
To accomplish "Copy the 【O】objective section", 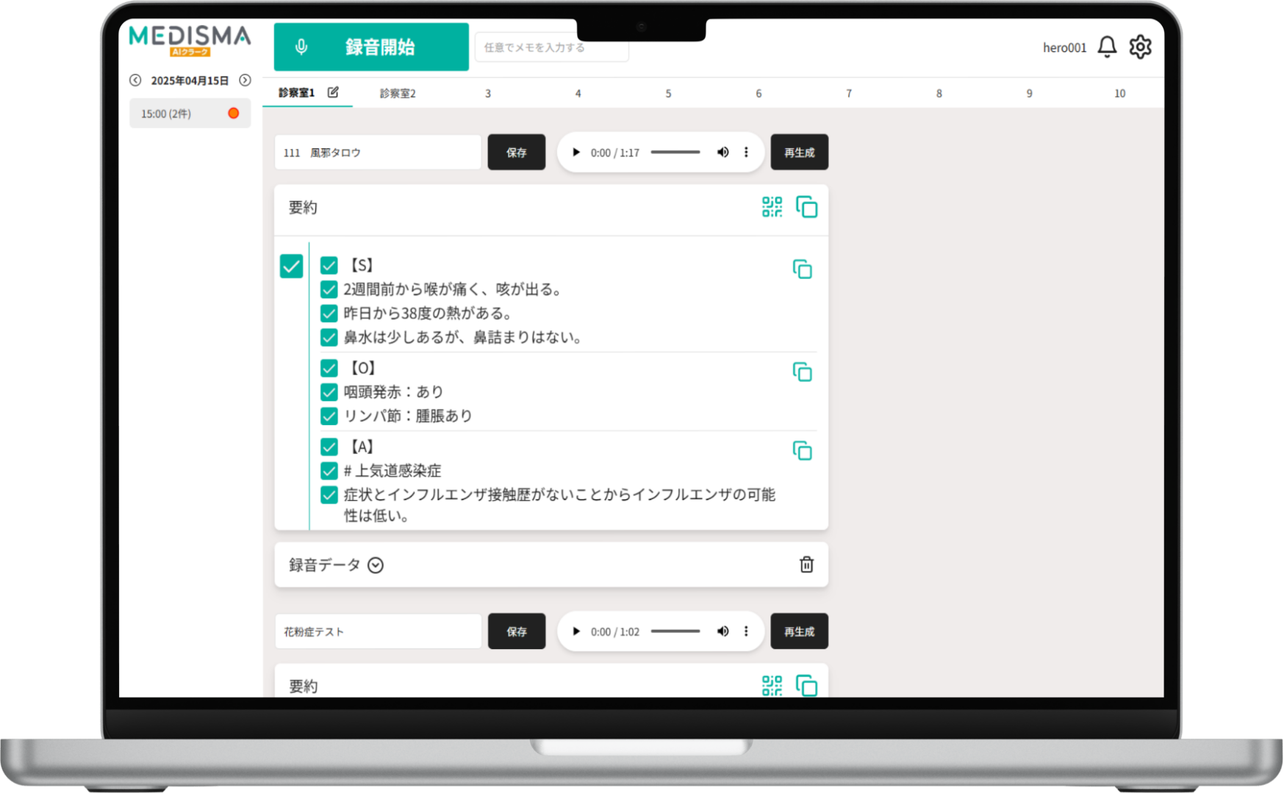I will (x=803, y=372).
